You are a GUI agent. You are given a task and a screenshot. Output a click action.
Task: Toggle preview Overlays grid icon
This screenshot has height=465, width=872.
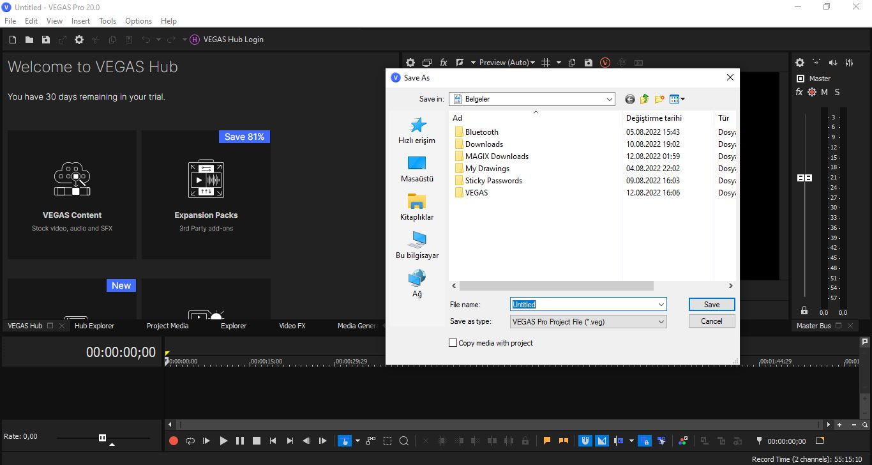[x=546, y=63]
